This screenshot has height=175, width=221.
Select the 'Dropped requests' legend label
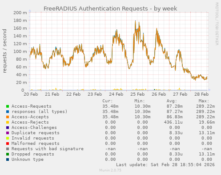[x=33, y=154]
